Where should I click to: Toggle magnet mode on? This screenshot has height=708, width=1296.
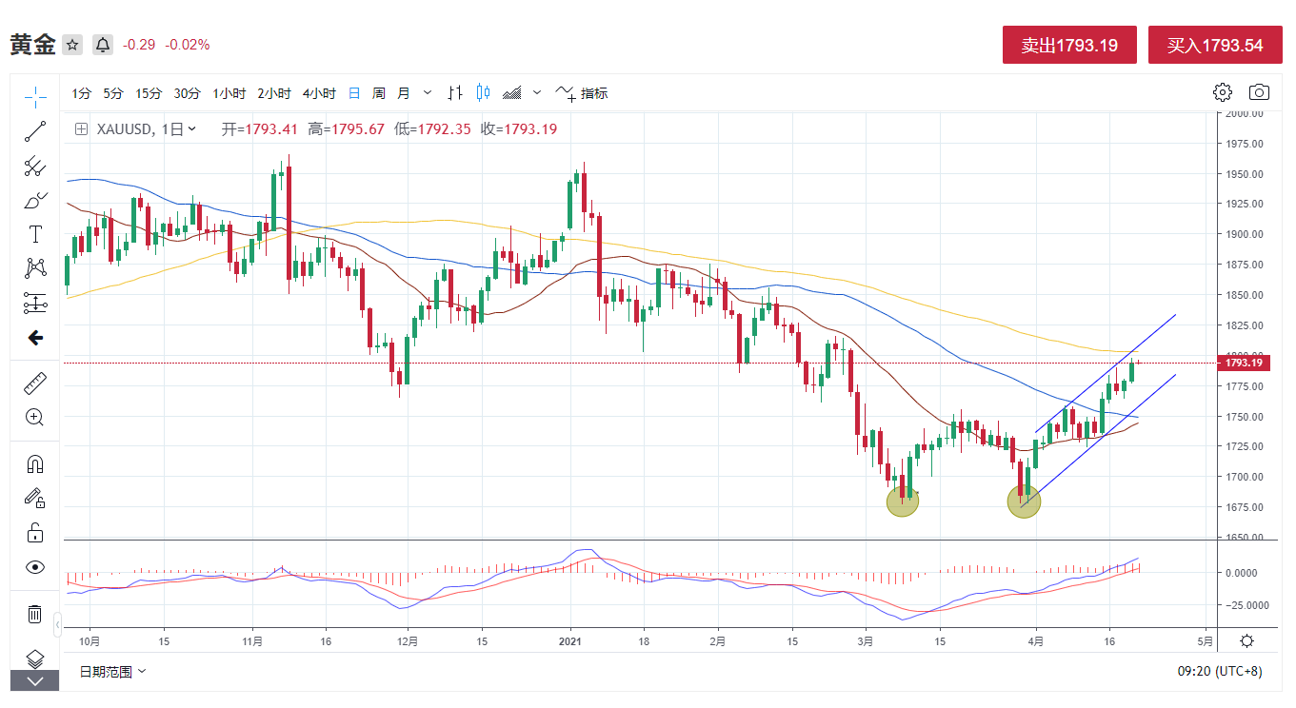coord(35,464)
